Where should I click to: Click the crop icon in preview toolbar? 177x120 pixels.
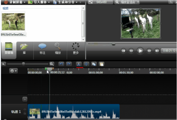[171, 2]
